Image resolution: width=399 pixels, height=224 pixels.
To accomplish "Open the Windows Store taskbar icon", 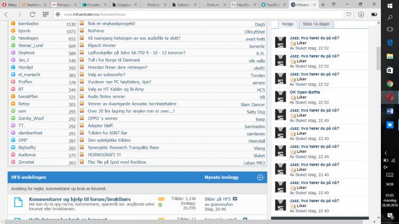I will tap(390, 70).
